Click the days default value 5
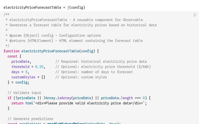The height and width of the screenshot is (124, 199). 27,72
